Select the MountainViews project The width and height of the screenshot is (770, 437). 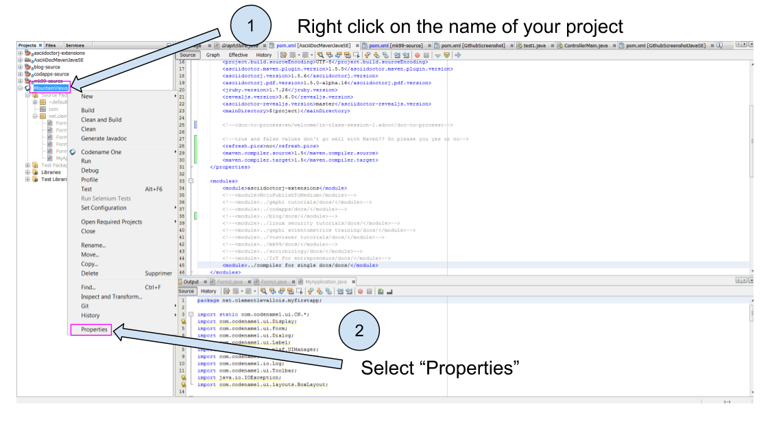pos(51,88)
